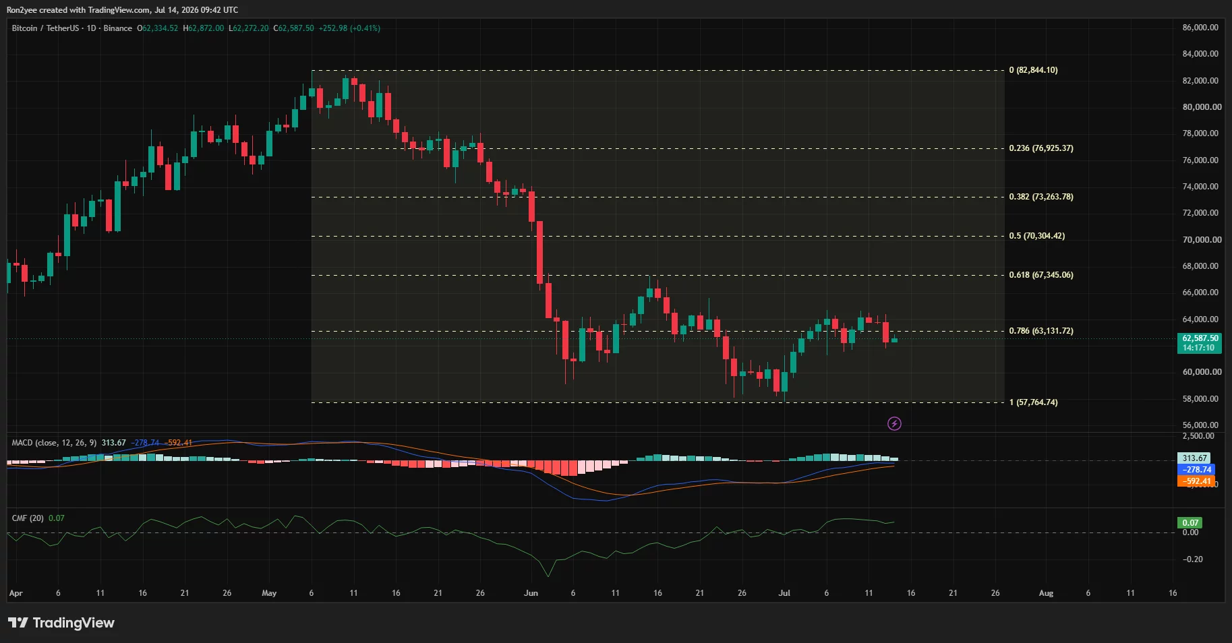The image size is (1232, 643).
Task: Click the orange signal value tag -592.41
Action: tap(1196, 481)
